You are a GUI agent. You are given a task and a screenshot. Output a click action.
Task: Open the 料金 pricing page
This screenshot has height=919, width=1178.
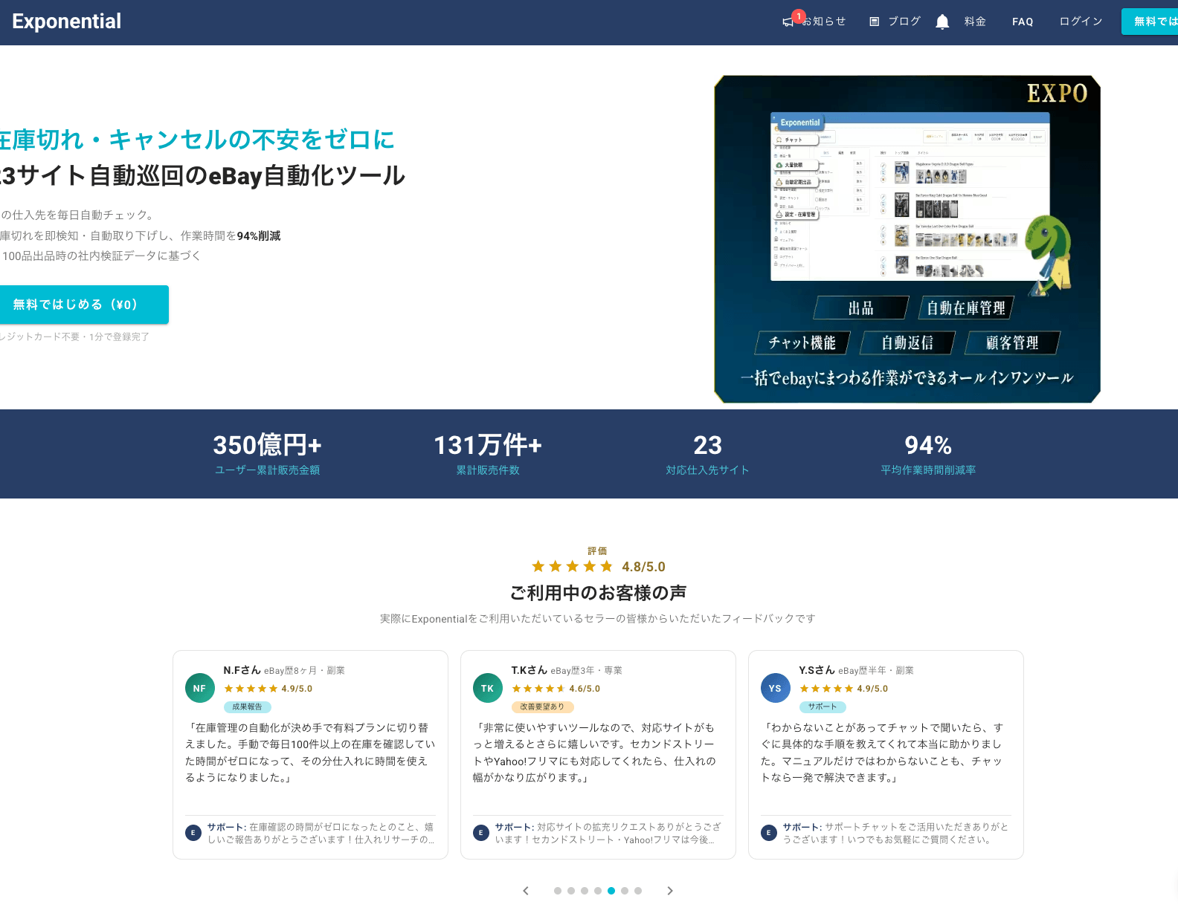click(975, 22)
